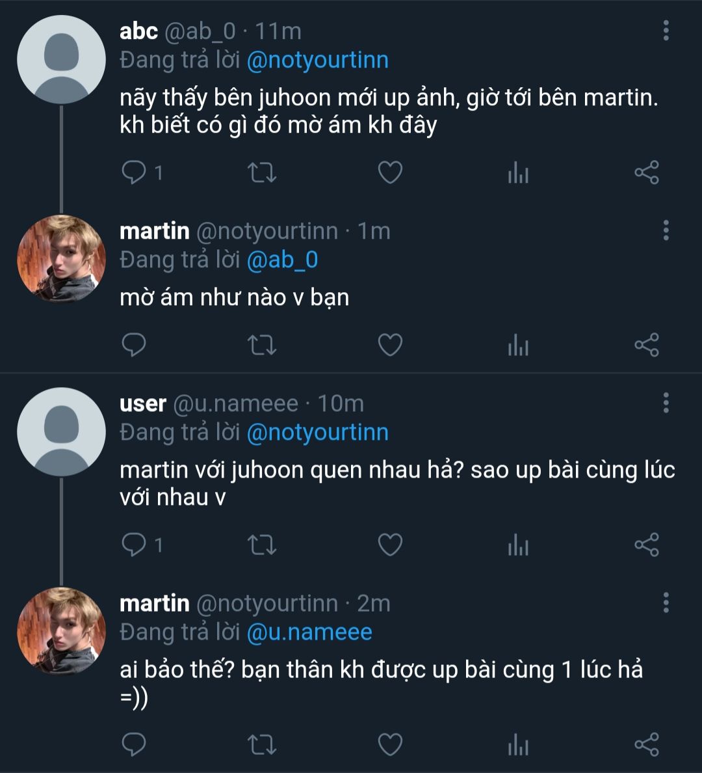Open the @ab_0 mention link

[282, 260]
